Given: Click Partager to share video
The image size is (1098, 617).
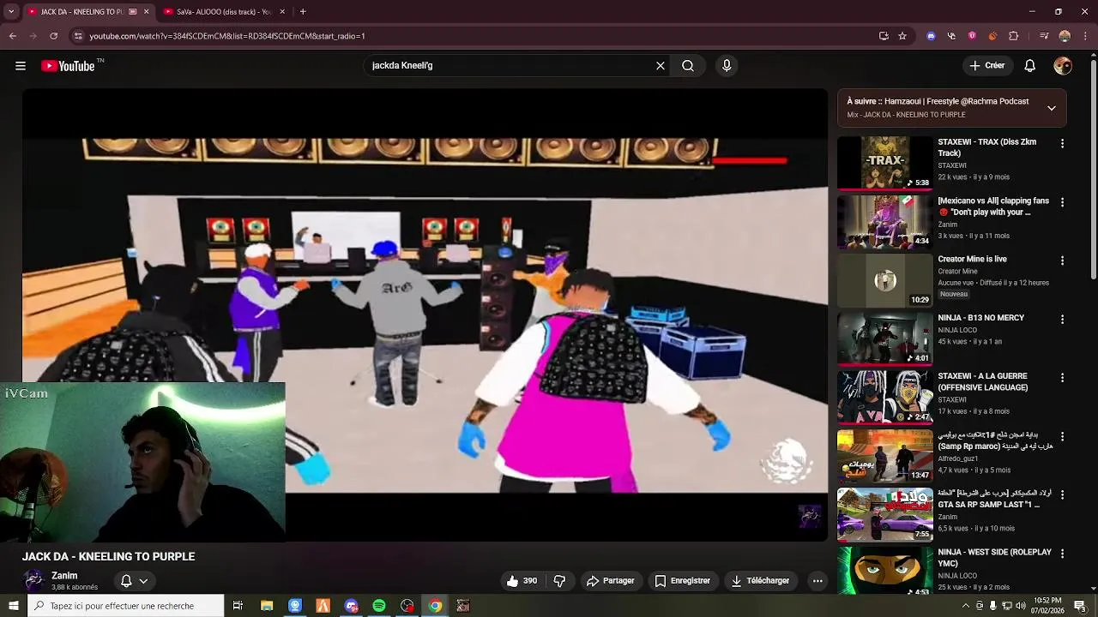Looking at the screenshot, I should point(611,580).
